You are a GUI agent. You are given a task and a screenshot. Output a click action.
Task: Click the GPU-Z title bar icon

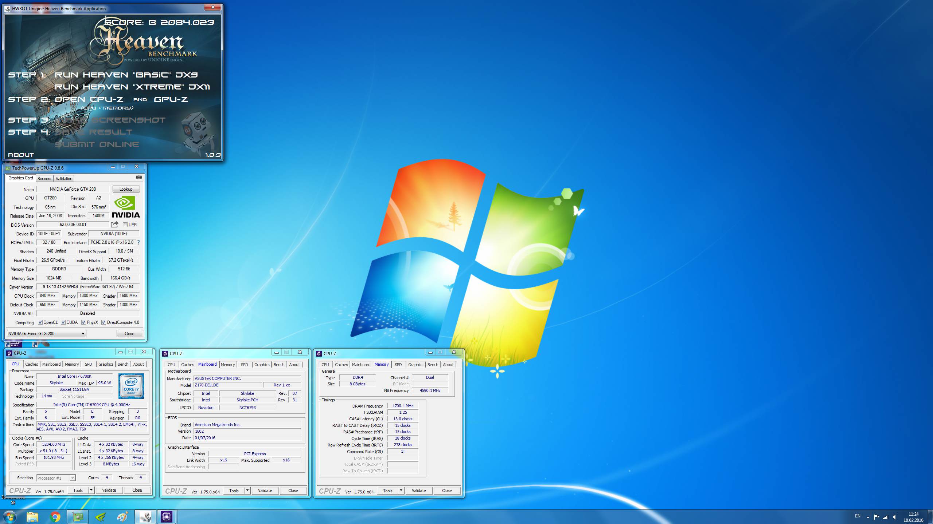pos(8,168)
